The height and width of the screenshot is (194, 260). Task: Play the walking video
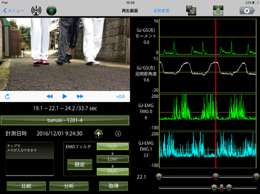[65, 96]
